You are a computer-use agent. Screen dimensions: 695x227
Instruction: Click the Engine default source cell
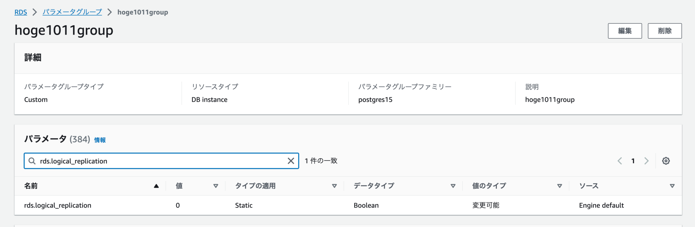click(x=601, y=205)
